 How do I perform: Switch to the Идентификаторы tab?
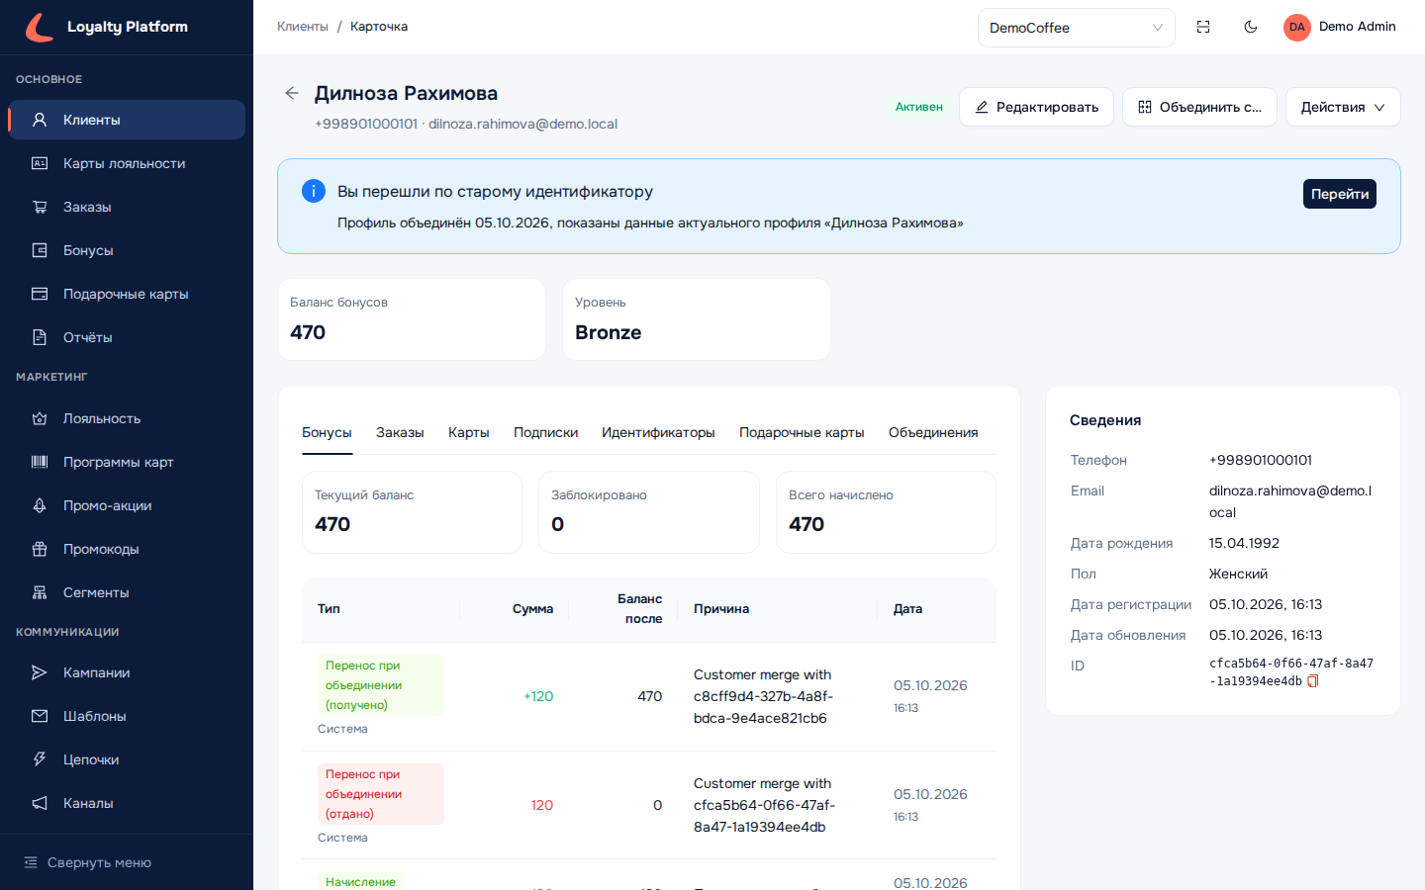(x=658, y=432)
